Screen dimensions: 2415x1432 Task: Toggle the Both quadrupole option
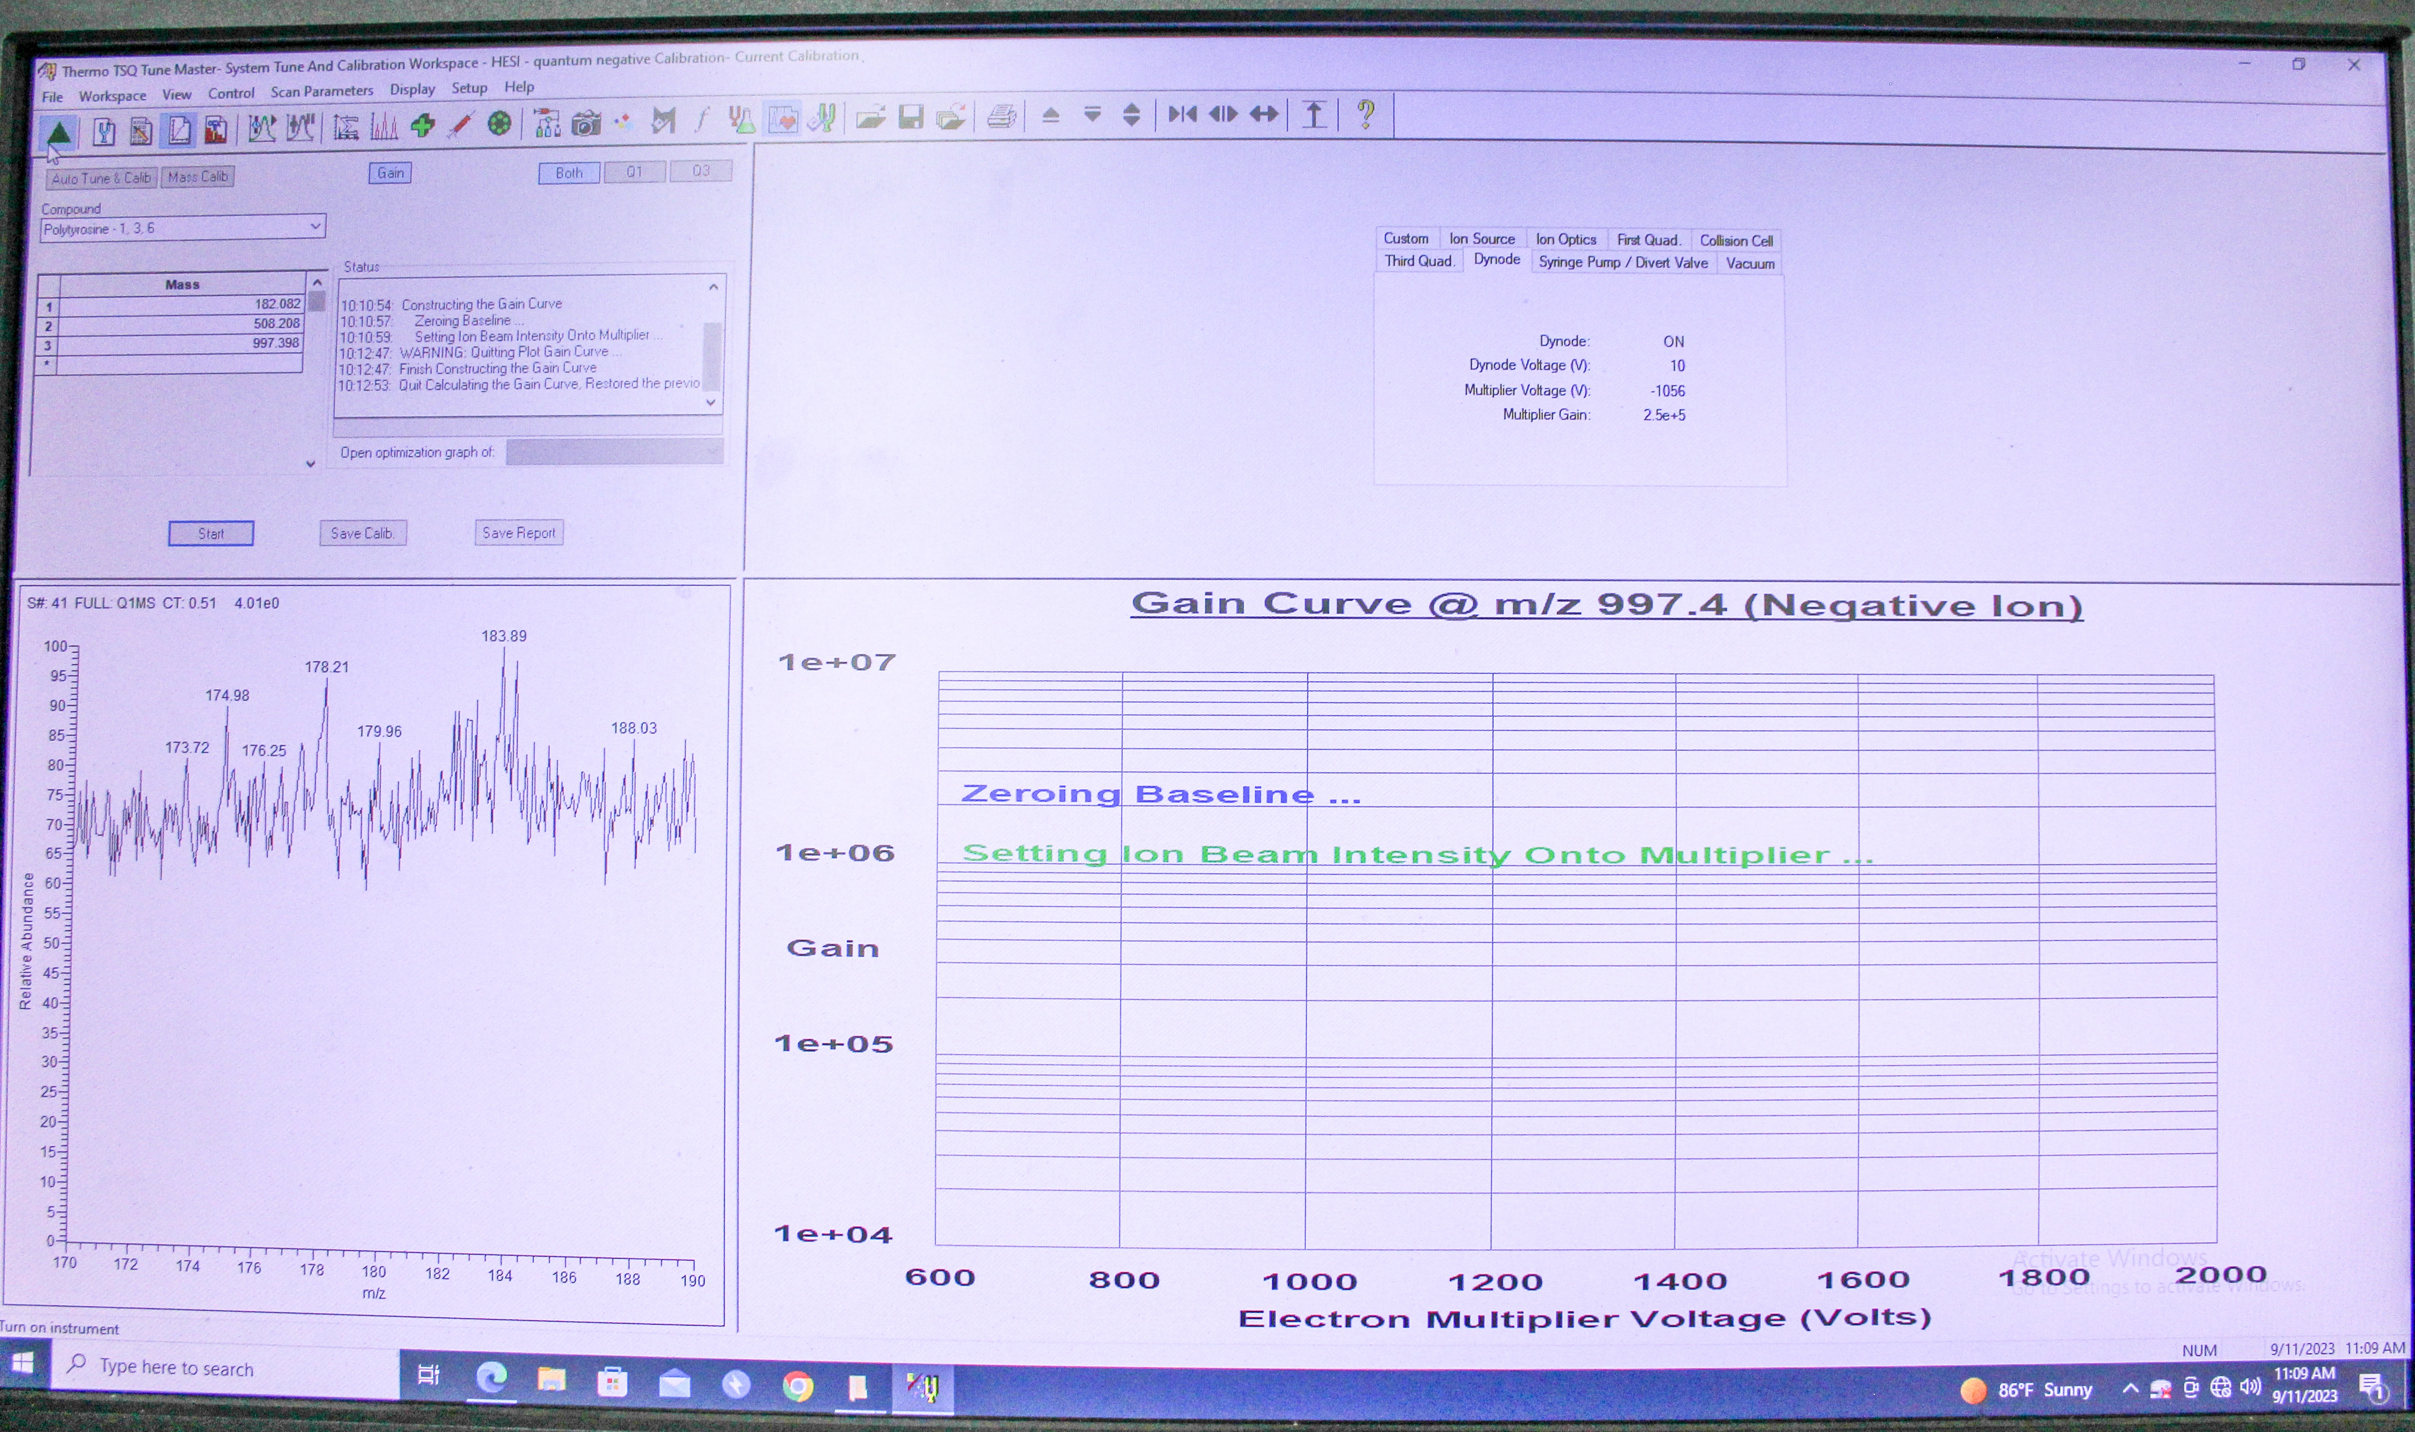[568, 173]
